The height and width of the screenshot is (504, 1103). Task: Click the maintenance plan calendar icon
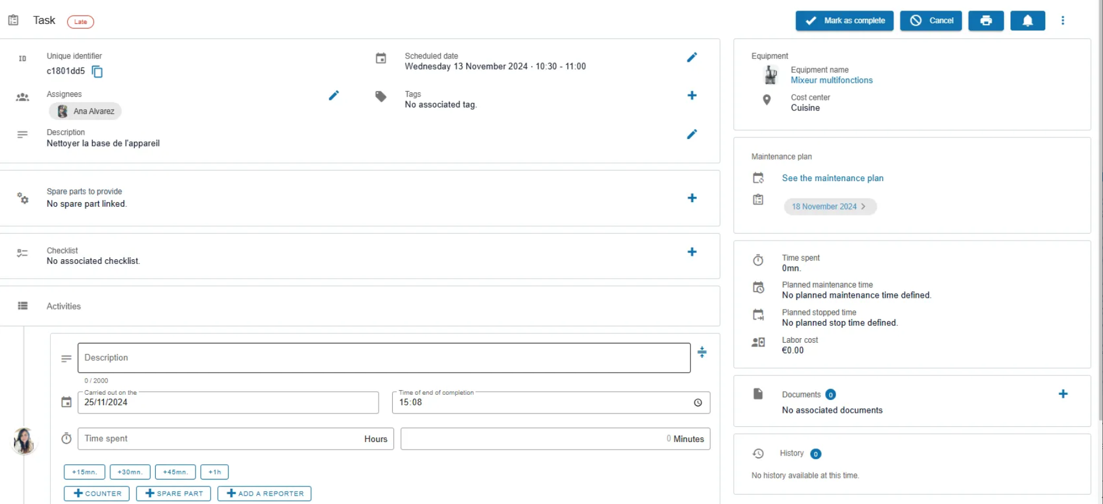coord(758,178)
